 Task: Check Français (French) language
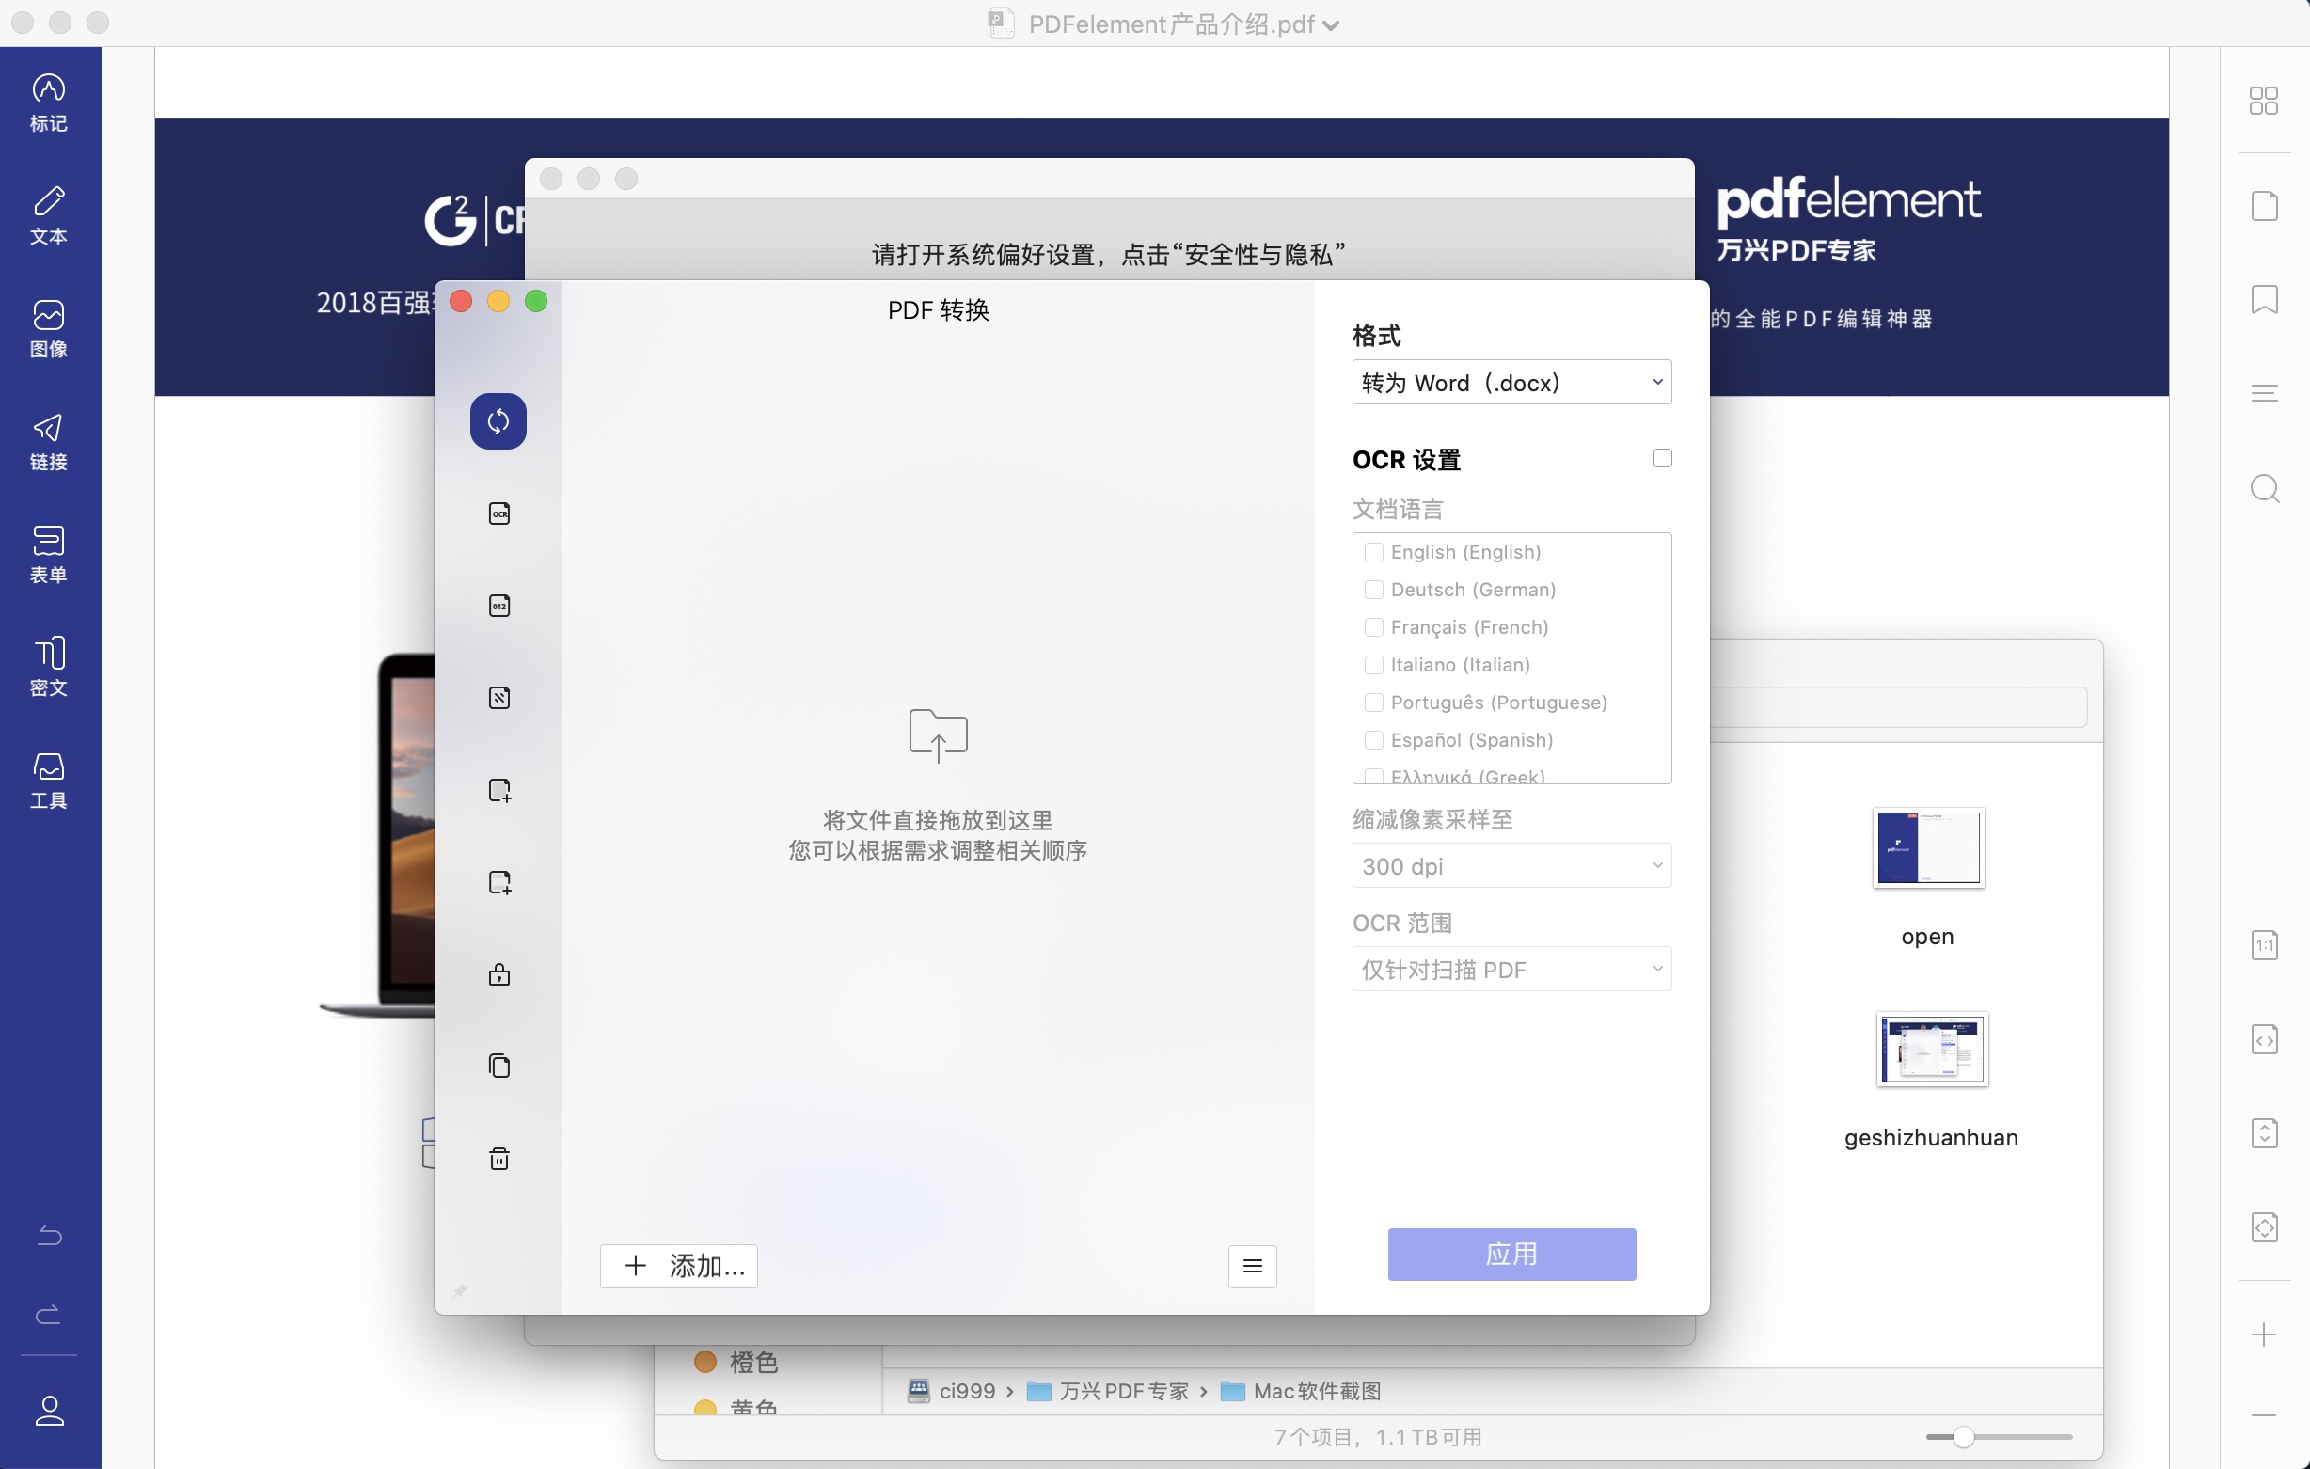pyautogui.click(x=1373, y=626)
